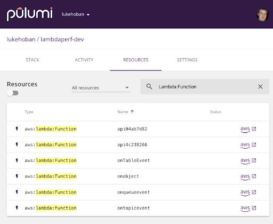Open AWS console link for onTableEvent
Screen dimensions: 273x224
[248, 161]
